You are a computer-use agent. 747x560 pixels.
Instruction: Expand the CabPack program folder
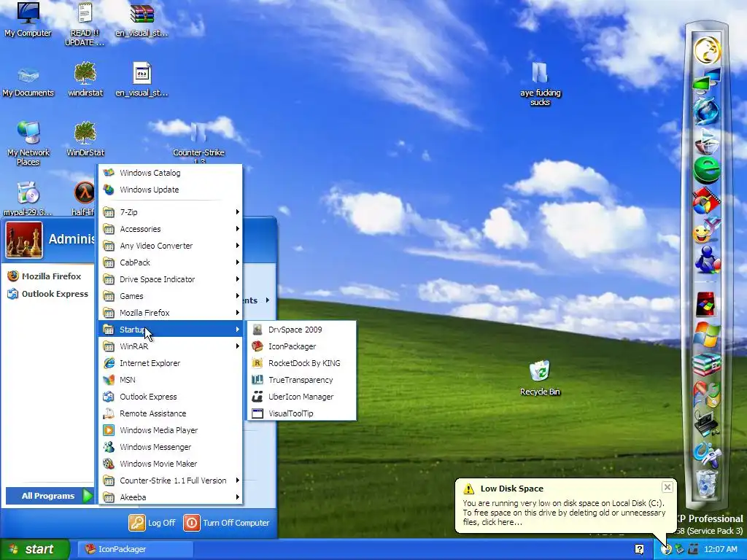click(x=171, y=262)
